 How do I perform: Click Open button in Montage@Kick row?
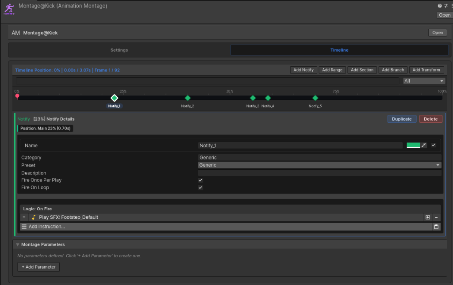438,33
